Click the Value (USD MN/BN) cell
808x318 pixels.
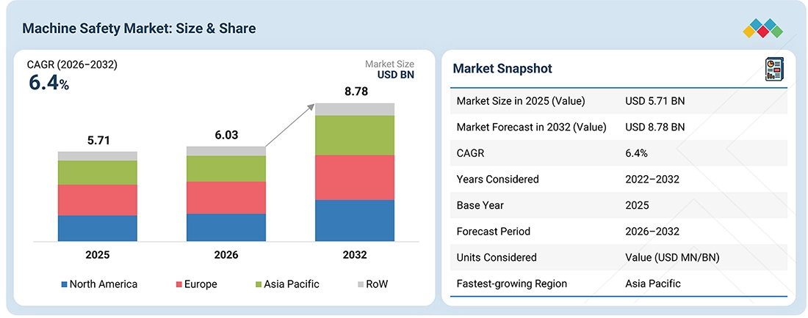tap(672, 257)
